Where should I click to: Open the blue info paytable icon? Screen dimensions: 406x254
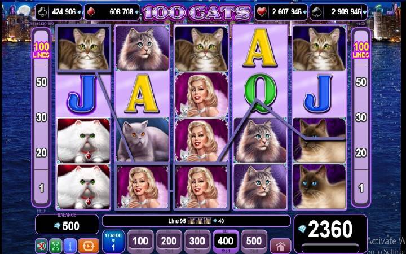[70, 245]
